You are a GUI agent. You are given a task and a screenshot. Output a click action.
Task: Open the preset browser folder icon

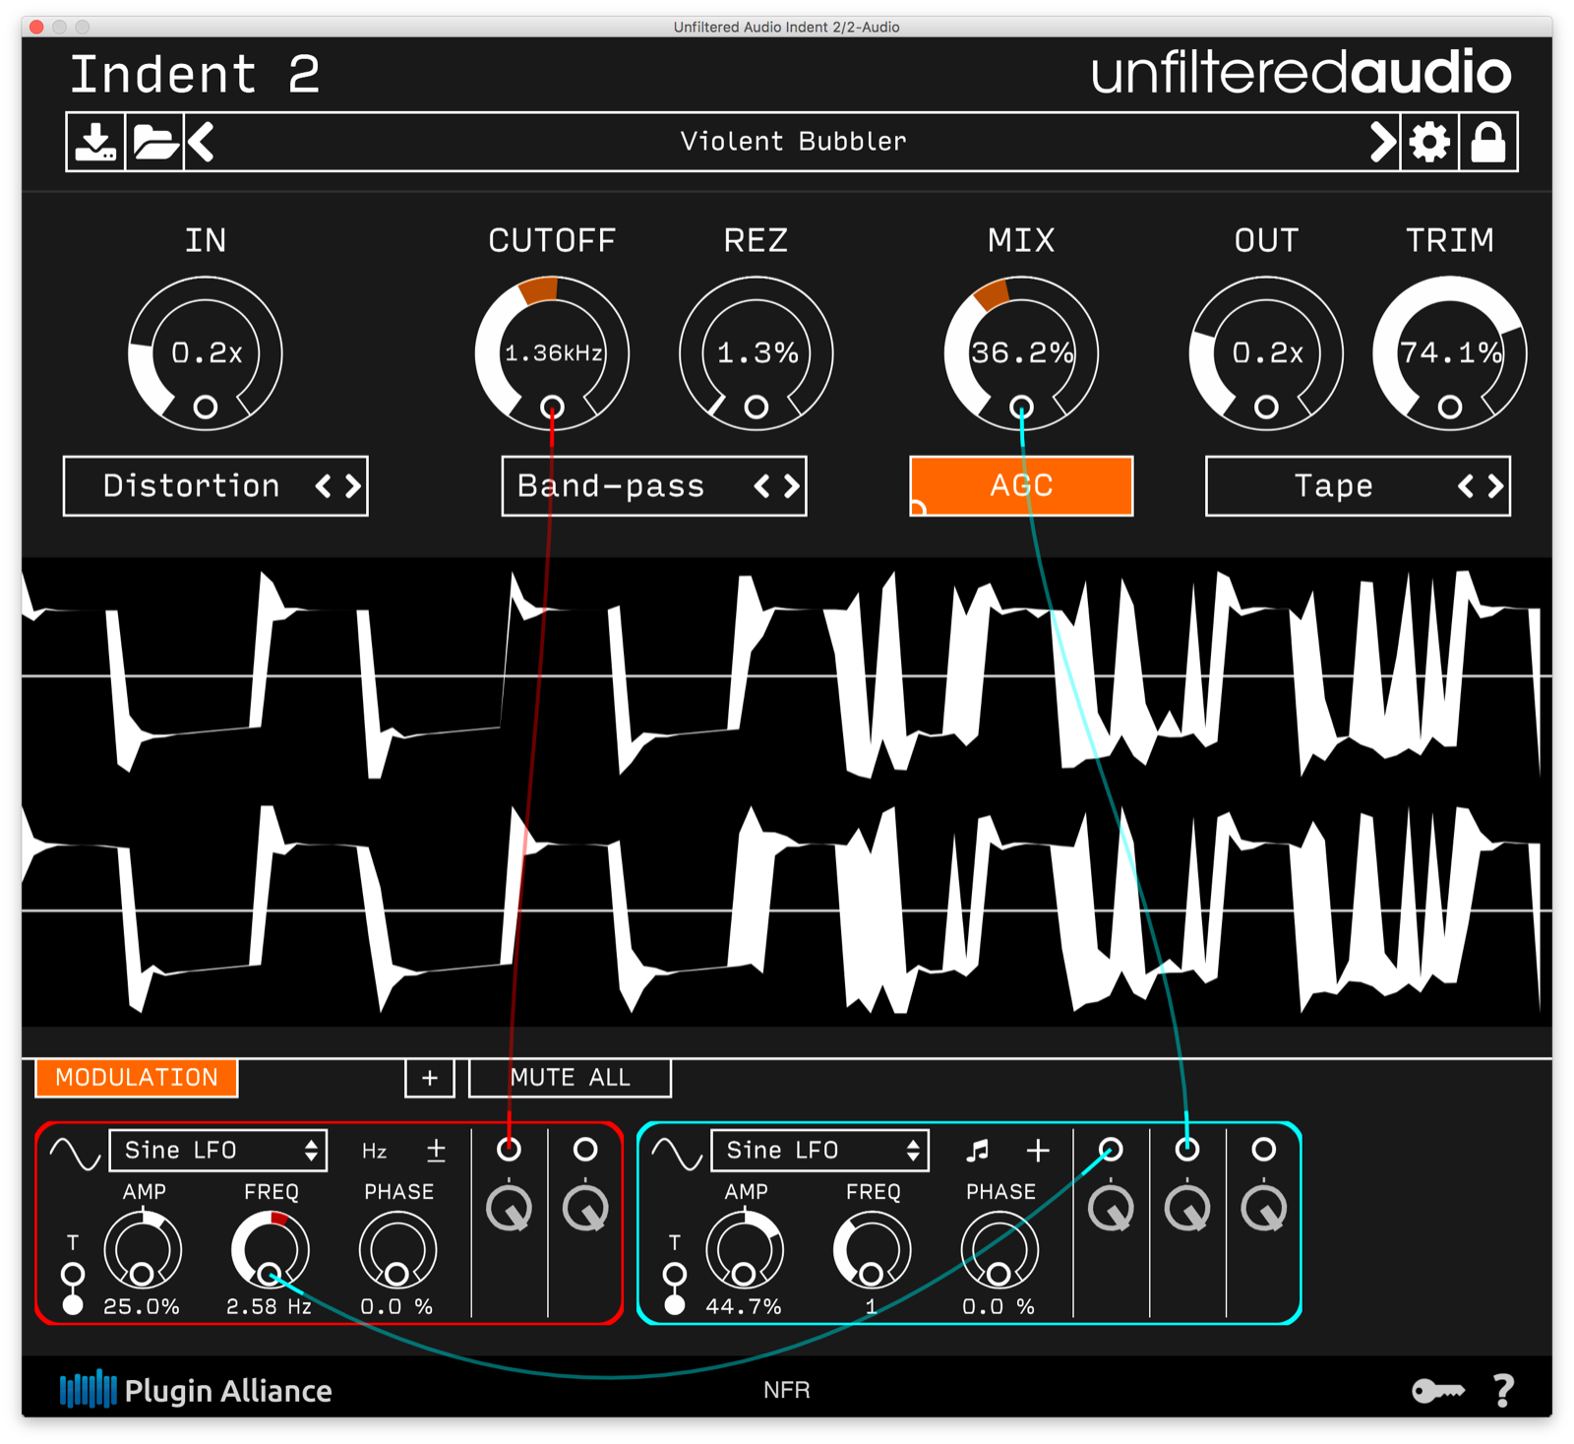(151, 141)
